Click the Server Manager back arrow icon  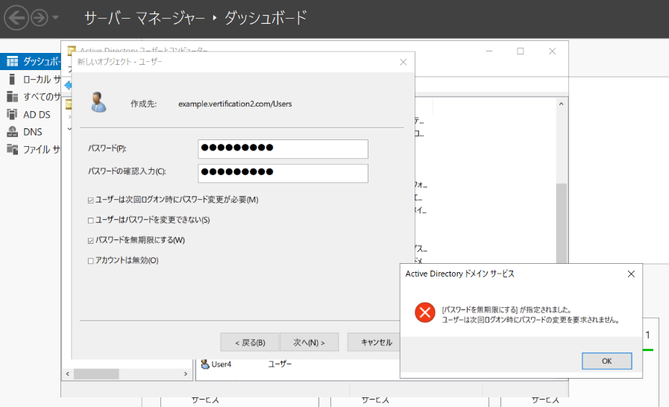pyautogui.click(x=16, y=17)
